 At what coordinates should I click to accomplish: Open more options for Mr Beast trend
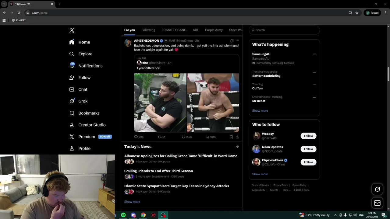pyautogui.click(x=314, y=97)
